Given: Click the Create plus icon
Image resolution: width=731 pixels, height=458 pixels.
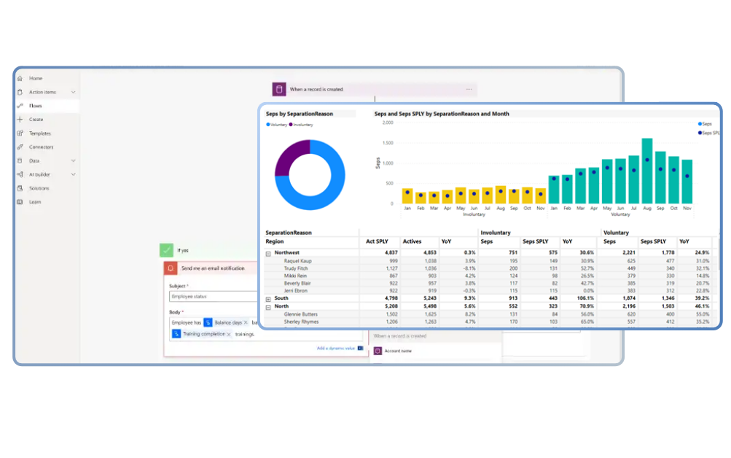Looking at the screenshot, I should (x=20, y=120).
